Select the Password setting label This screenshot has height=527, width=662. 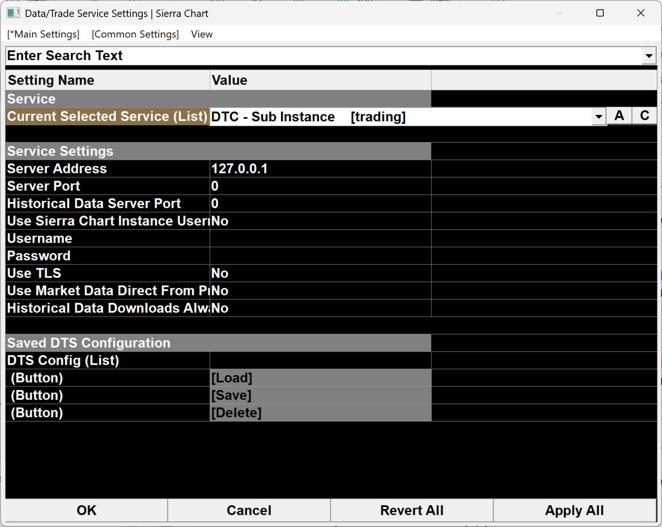tap(108, 256)
